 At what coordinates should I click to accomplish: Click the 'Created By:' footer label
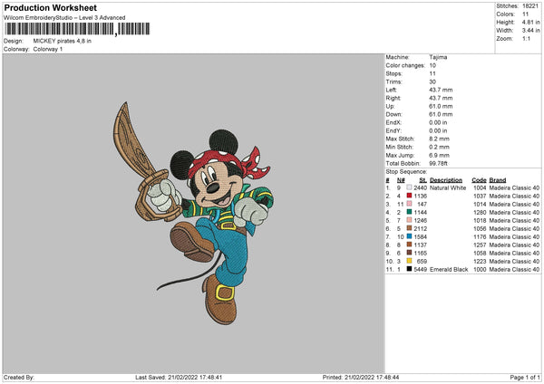click(19, 377)
